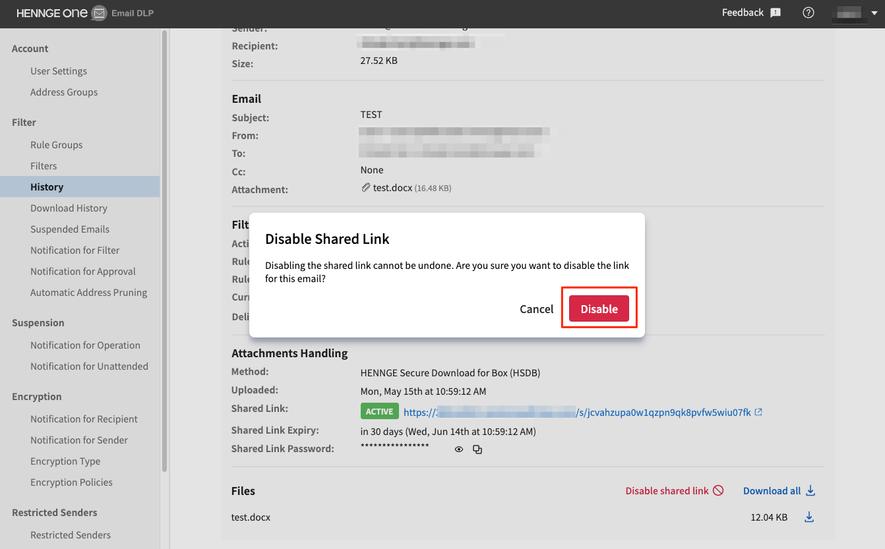
Task: Click the test.docx attachment name
Action: pos(393,188)
